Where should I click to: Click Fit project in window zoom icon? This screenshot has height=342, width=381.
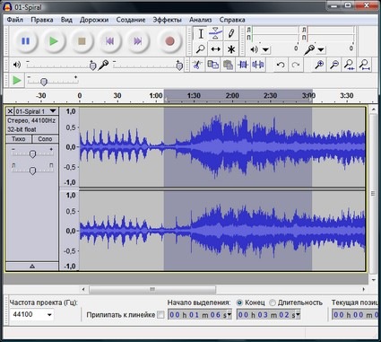[364, 65]
